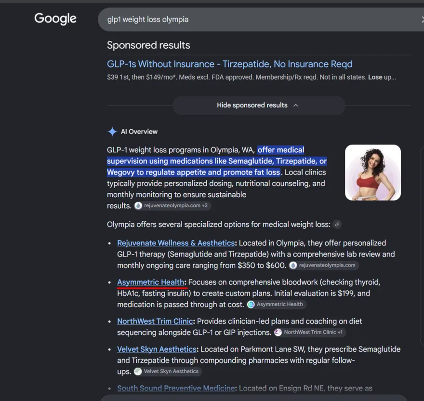Click the '$39 1st, then $149/mo*' ad description
Viewport: 424px width, 401px height.
(252, 78)
